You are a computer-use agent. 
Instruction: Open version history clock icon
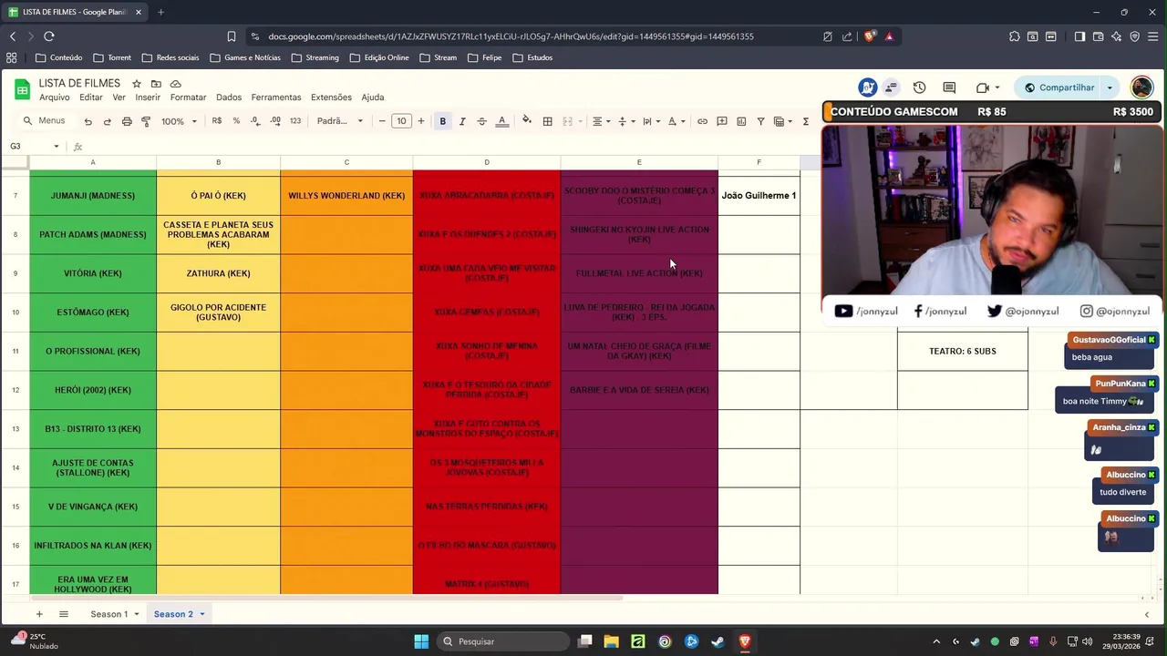[919, 87]
